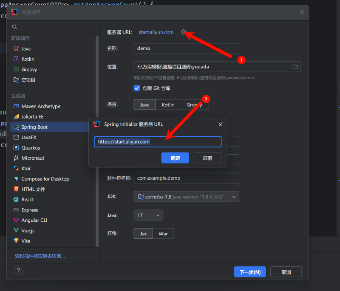Click IntelliJ logo in 新建项目 title bar
The width and height of the screenshot is (340, 291).
pyautogui.click(x=14, y=12)
